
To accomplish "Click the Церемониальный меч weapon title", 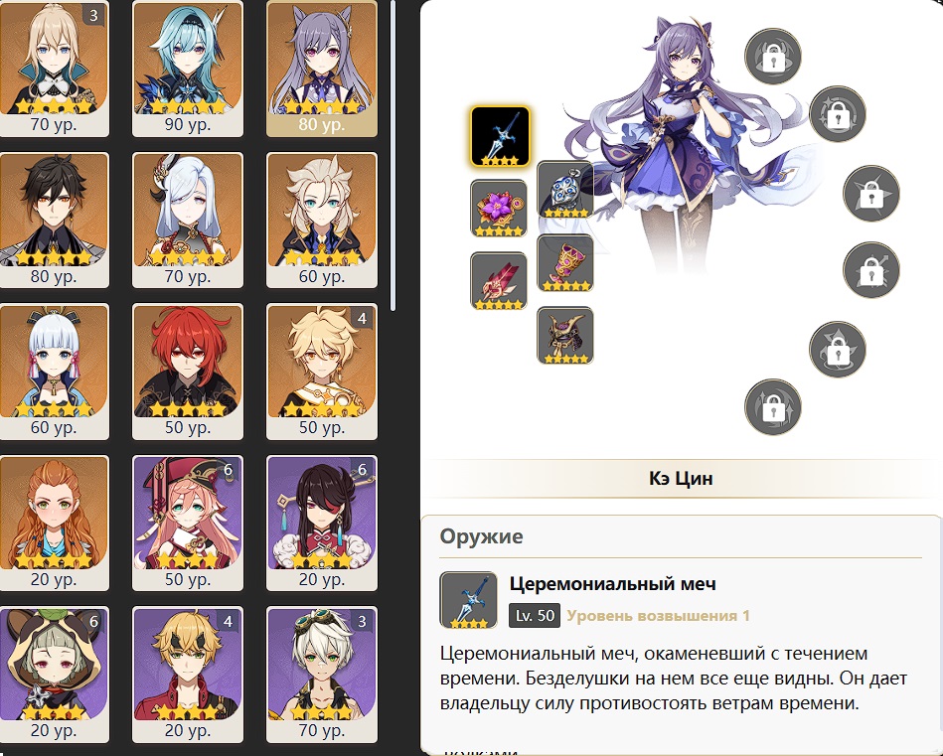I will coord(613,584).
